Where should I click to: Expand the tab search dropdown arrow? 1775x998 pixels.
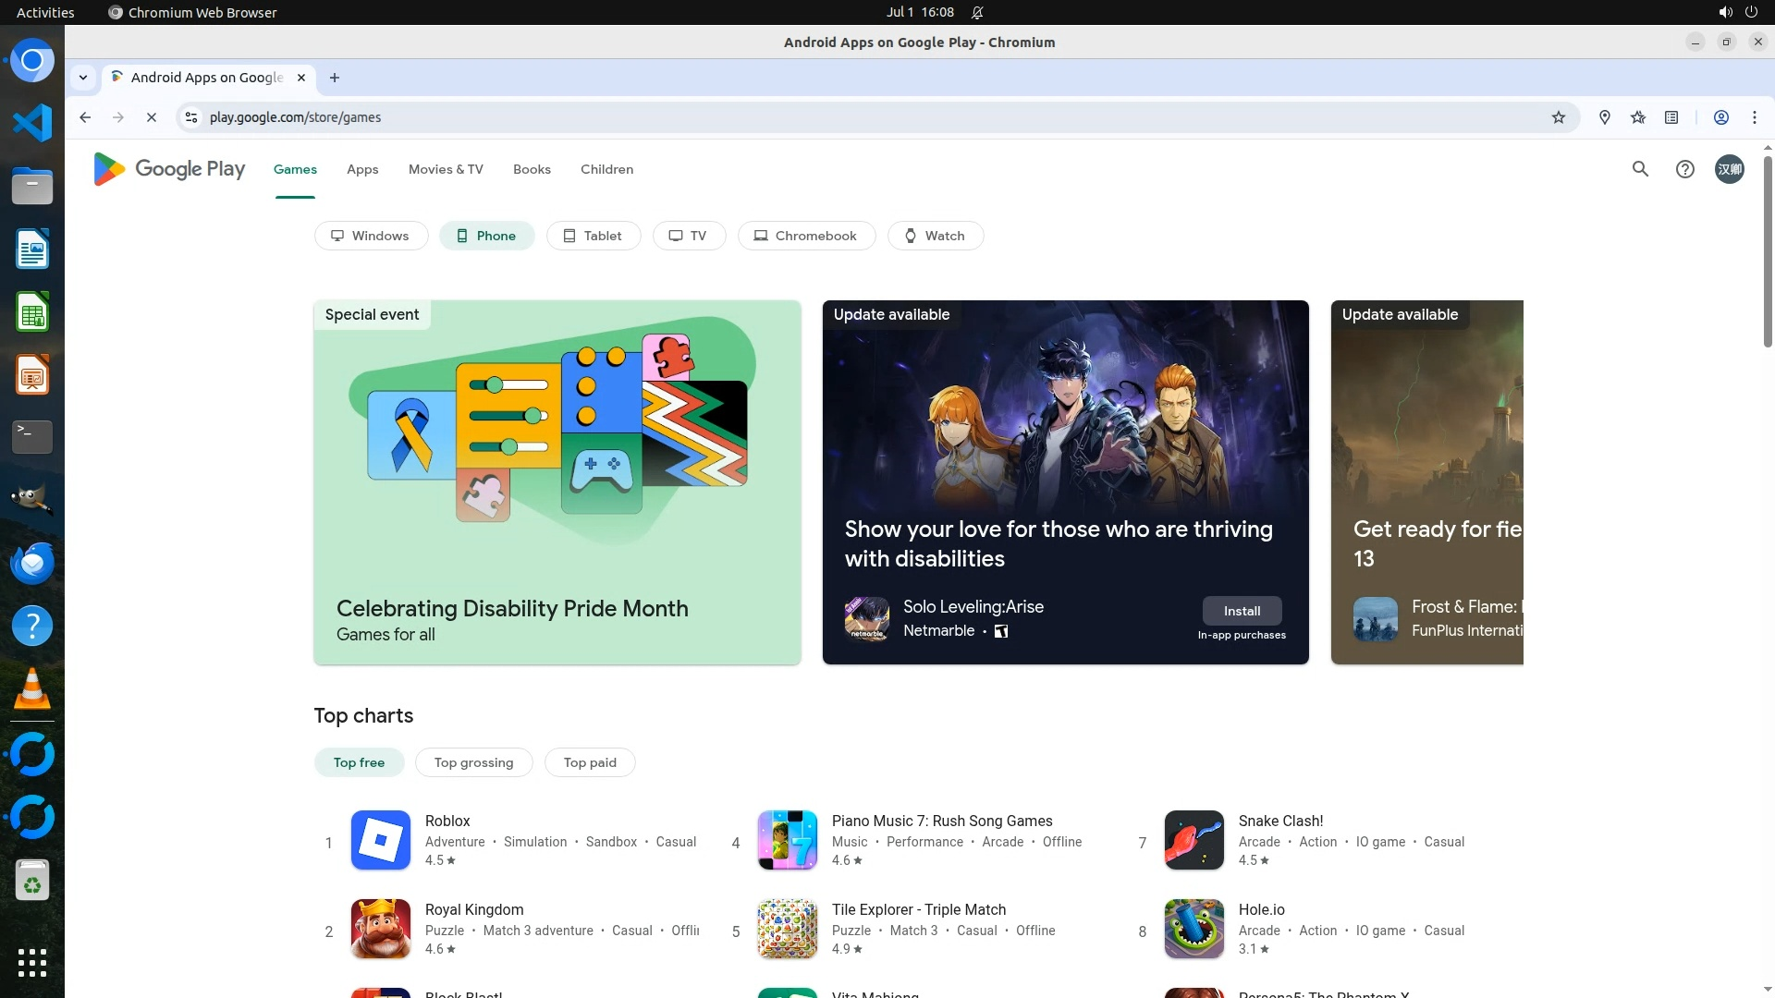point(83,78)
